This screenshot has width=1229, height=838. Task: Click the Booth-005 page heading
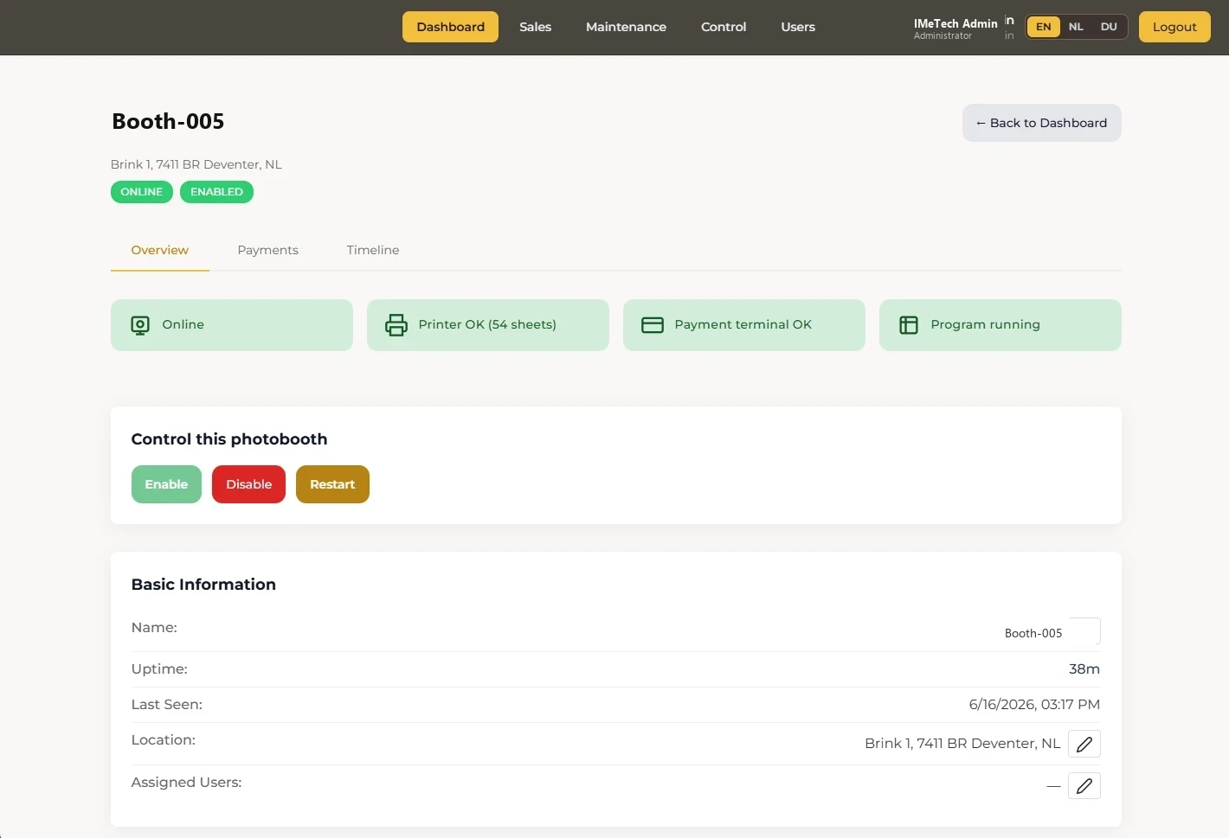[x=168, y=122]
